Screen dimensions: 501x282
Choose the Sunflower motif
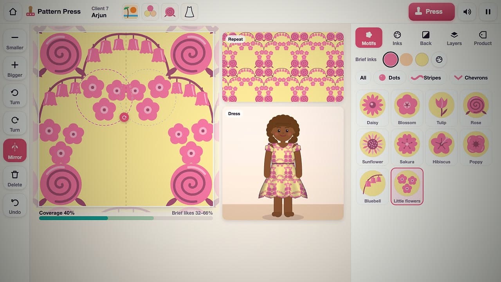373,147
